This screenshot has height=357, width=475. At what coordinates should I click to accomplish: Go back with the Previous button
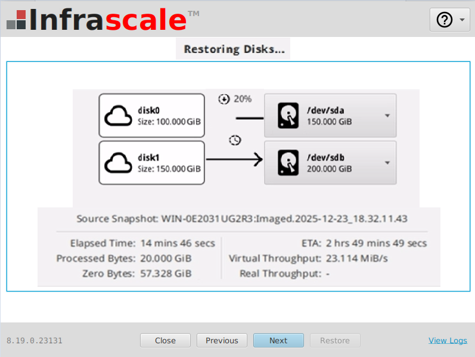pyautogui.click(x=222, y=340)
